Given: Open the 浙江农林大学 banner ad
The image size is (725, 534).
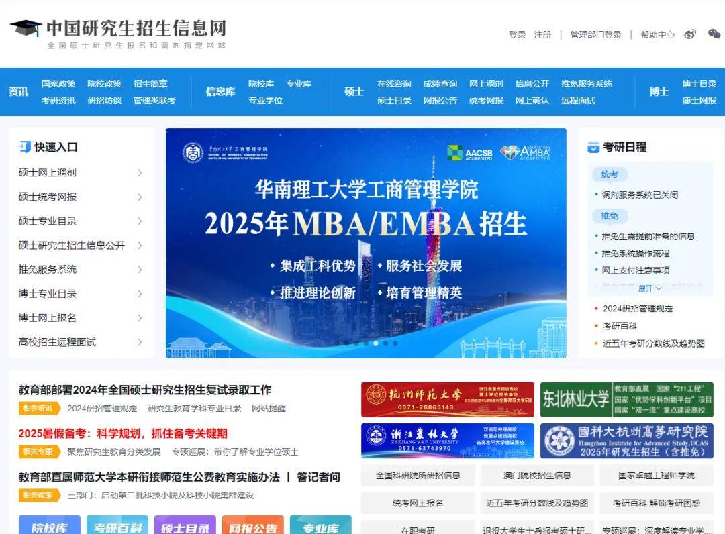Looking at the screenshot, I should [447, 441].
